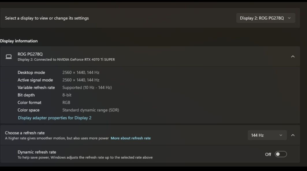Toggle the Dynamic refresh rate switch
307x171 pixels.
[280, 154]
